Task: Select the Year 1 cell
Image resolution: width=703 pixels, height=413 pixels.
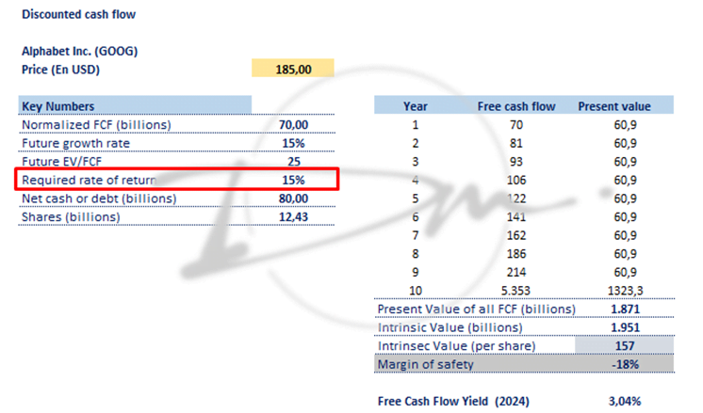Action: click(416, 125)
